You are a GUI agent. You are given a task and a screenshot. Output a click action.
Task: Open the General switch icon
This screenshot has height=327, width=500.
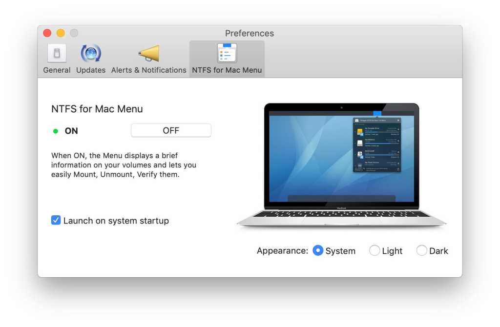point(57,53)
